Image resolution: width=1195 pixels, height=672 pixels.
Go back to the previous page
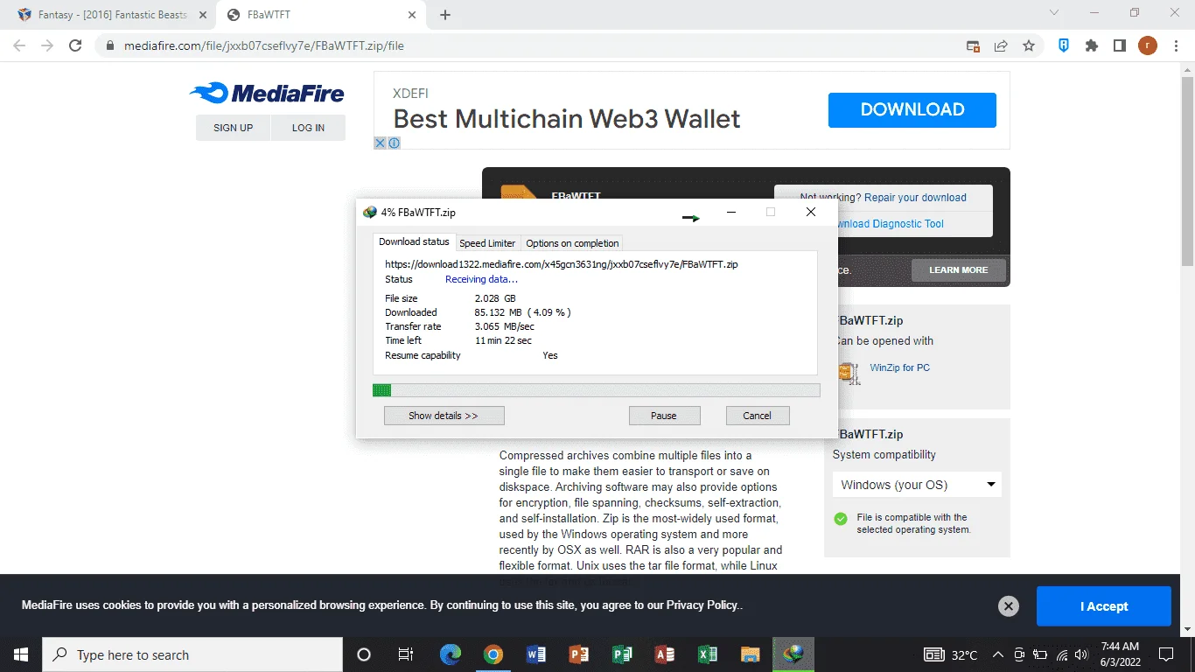tap(19, 45)
